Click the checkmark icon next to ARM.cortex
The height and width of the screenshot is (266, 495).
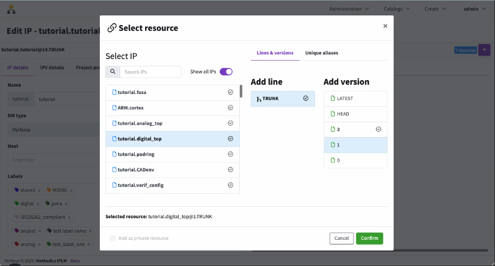[x=231, y=108]
